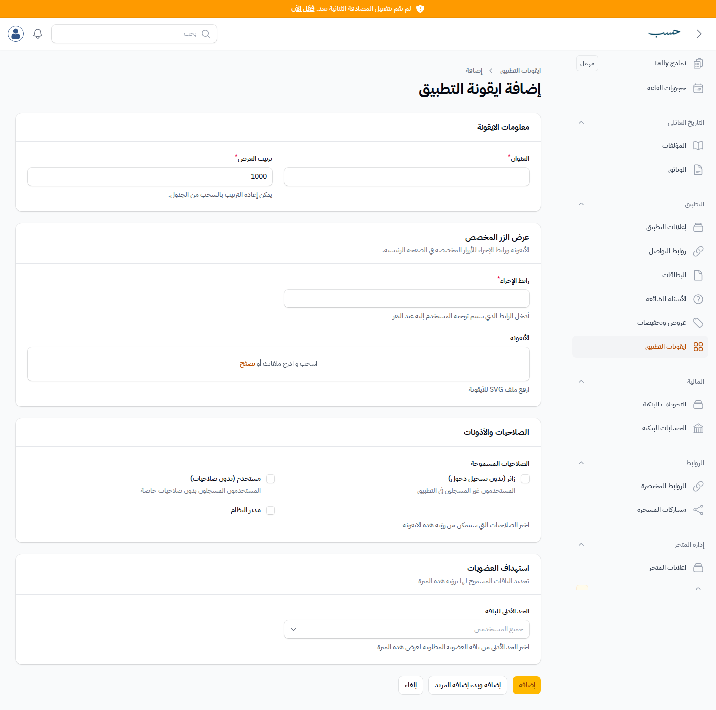Click the نماذج tally clipboard icon
This screenshot has width=716, height=710.
tap(698, 63)
